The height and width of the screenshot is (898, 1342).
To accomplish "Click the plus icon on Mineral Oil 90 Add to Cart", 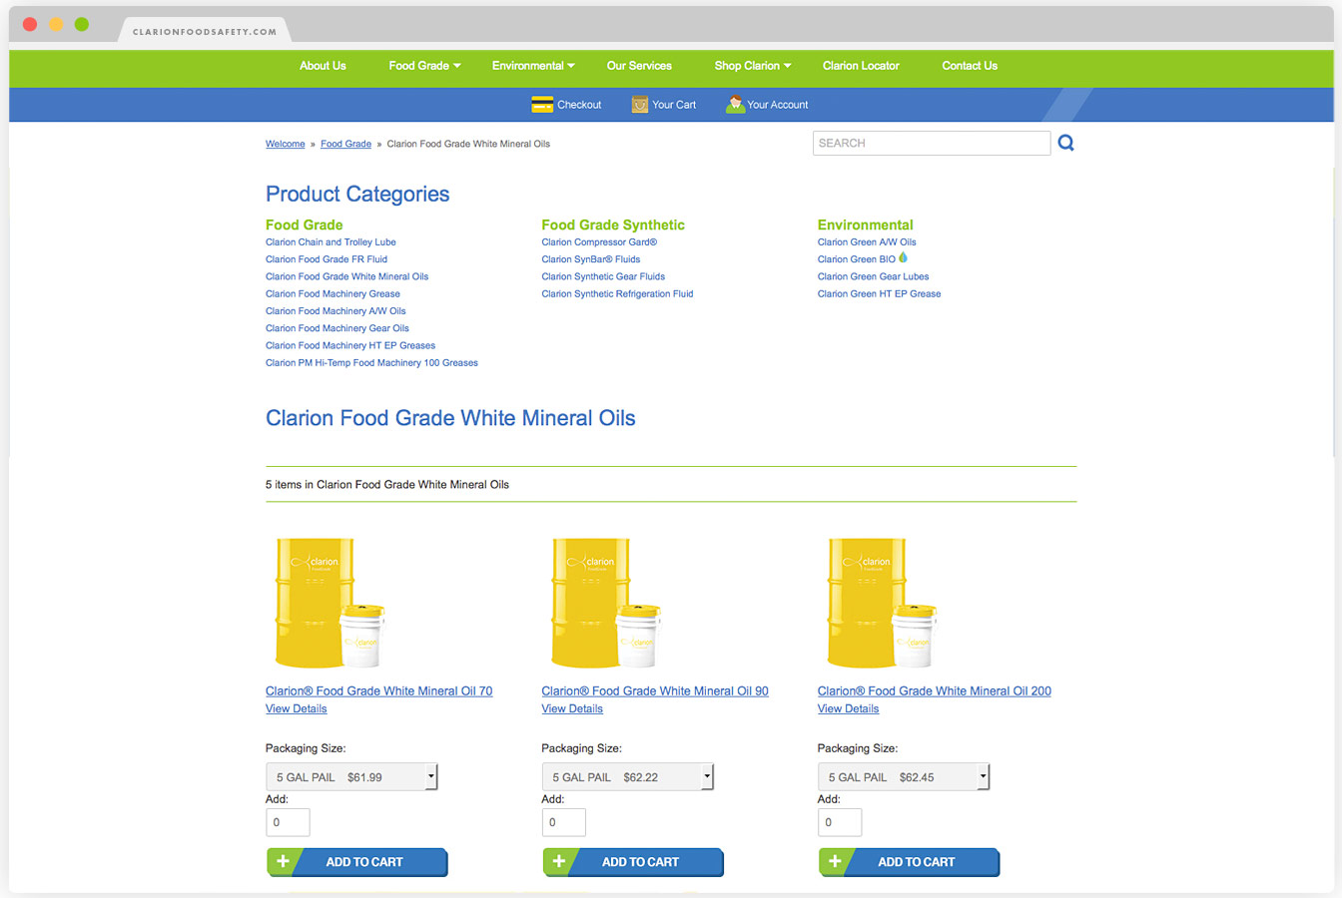I will click(x=559, y=861).
